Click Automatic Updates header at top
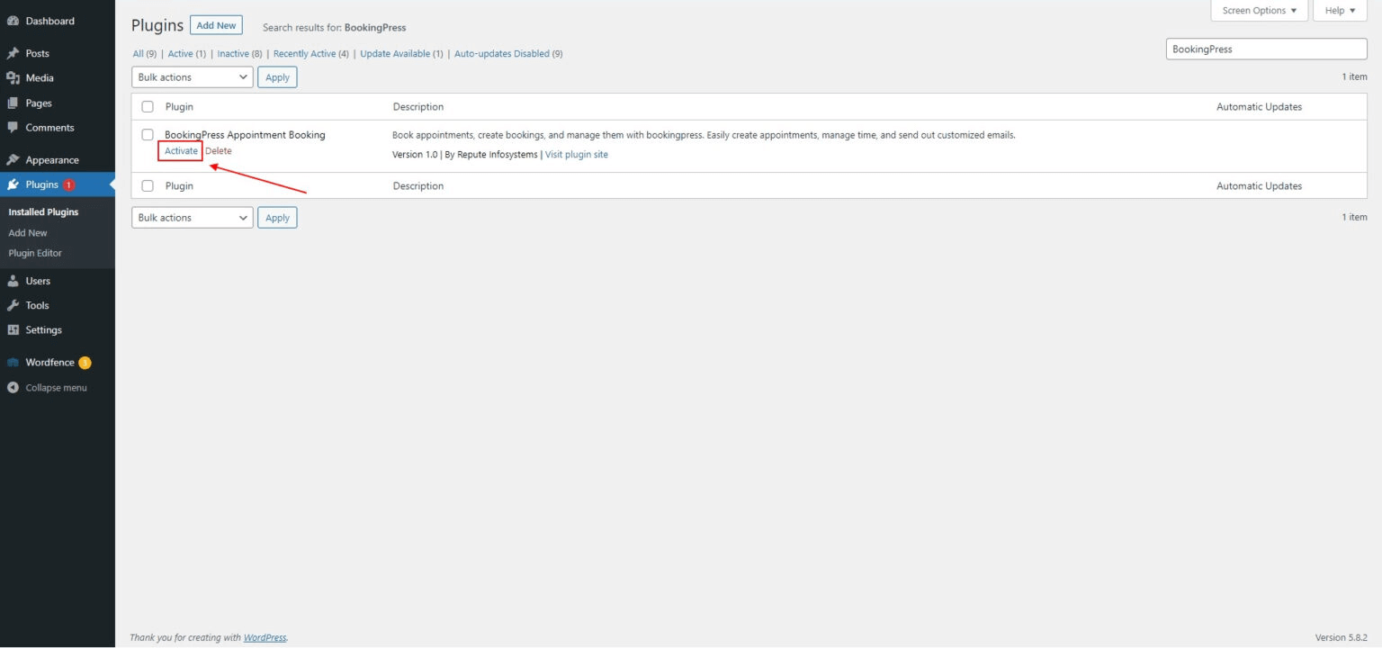This screenshot has width=1382, height=648. click(1259, 107)
